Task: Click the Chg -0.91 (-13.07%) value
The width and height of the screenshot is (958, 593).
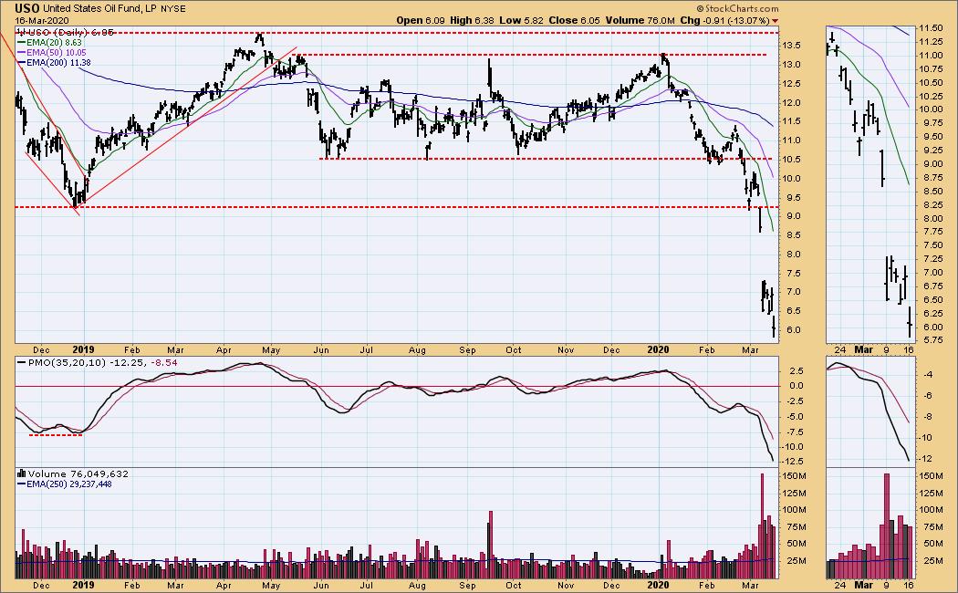Action: (x=724, y=20)
